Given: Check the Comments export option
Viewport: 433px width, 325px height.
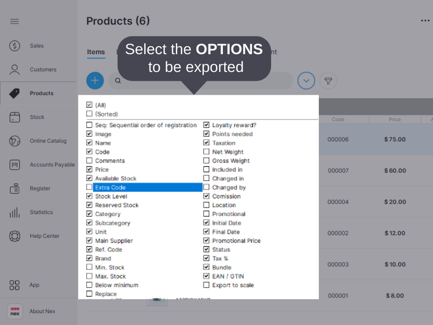Looking at the screenshot, I should pos(89,160).
